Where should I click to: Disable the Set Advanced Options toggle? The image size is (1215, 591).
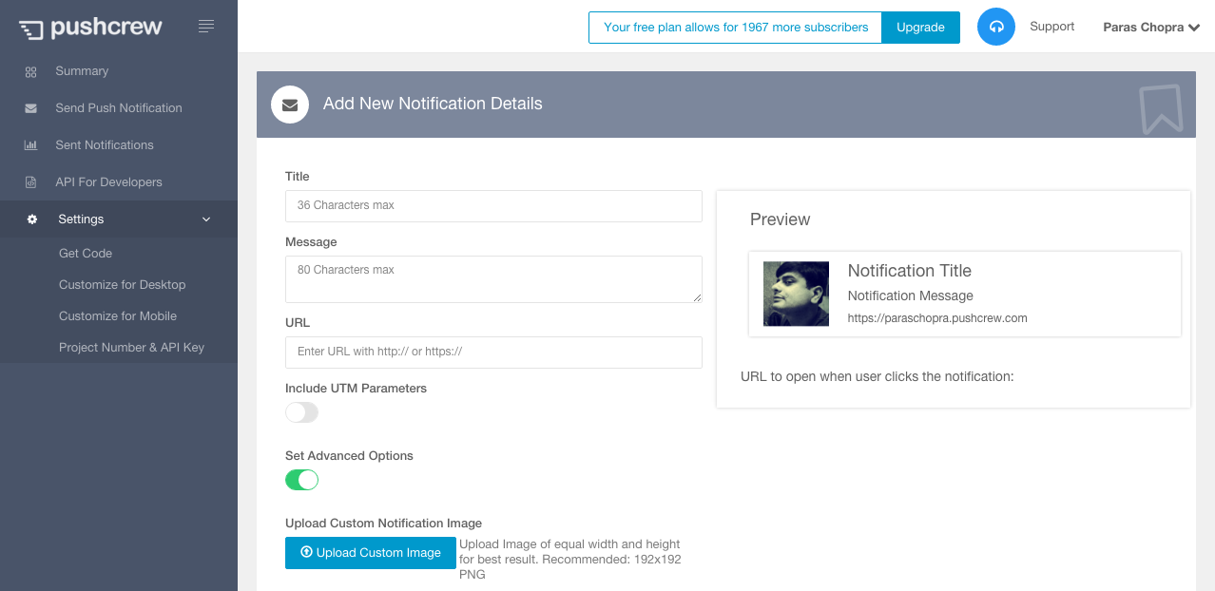tap(301, 480)
